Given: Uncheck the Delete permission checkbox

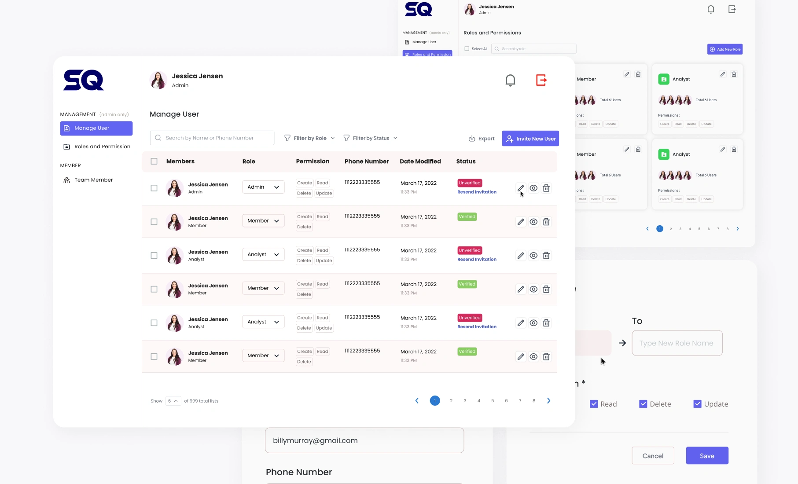Looking at the screenshot, I should point(643,404).
